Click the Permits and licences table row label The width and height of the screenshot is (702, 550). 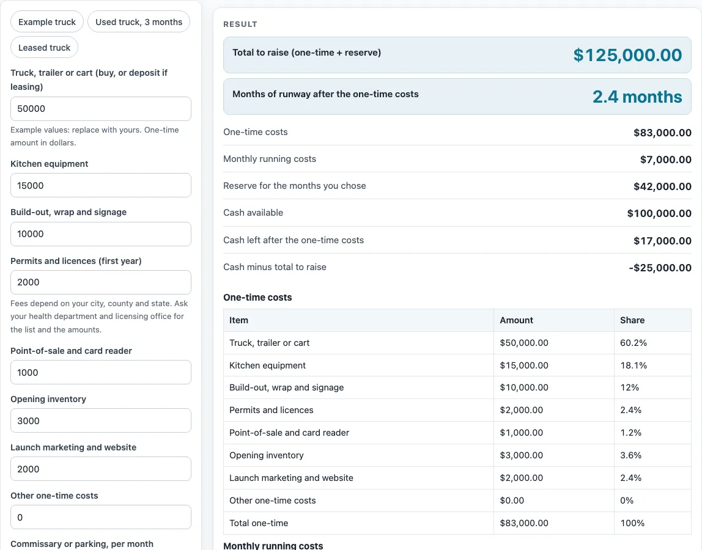tap(272, 410)
